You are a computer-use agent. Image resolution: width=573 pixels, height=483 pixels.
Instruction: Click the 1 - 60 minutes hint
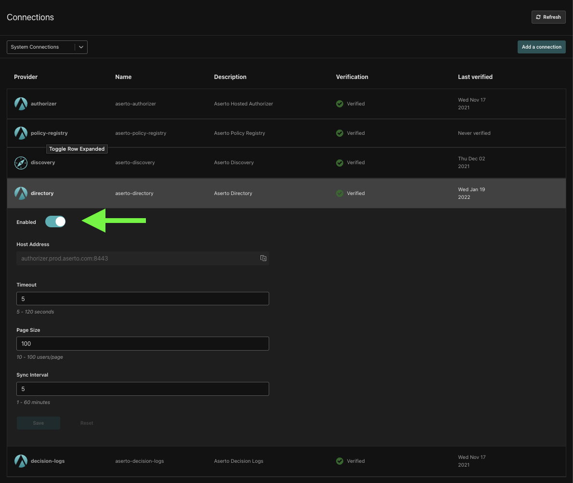33,402
